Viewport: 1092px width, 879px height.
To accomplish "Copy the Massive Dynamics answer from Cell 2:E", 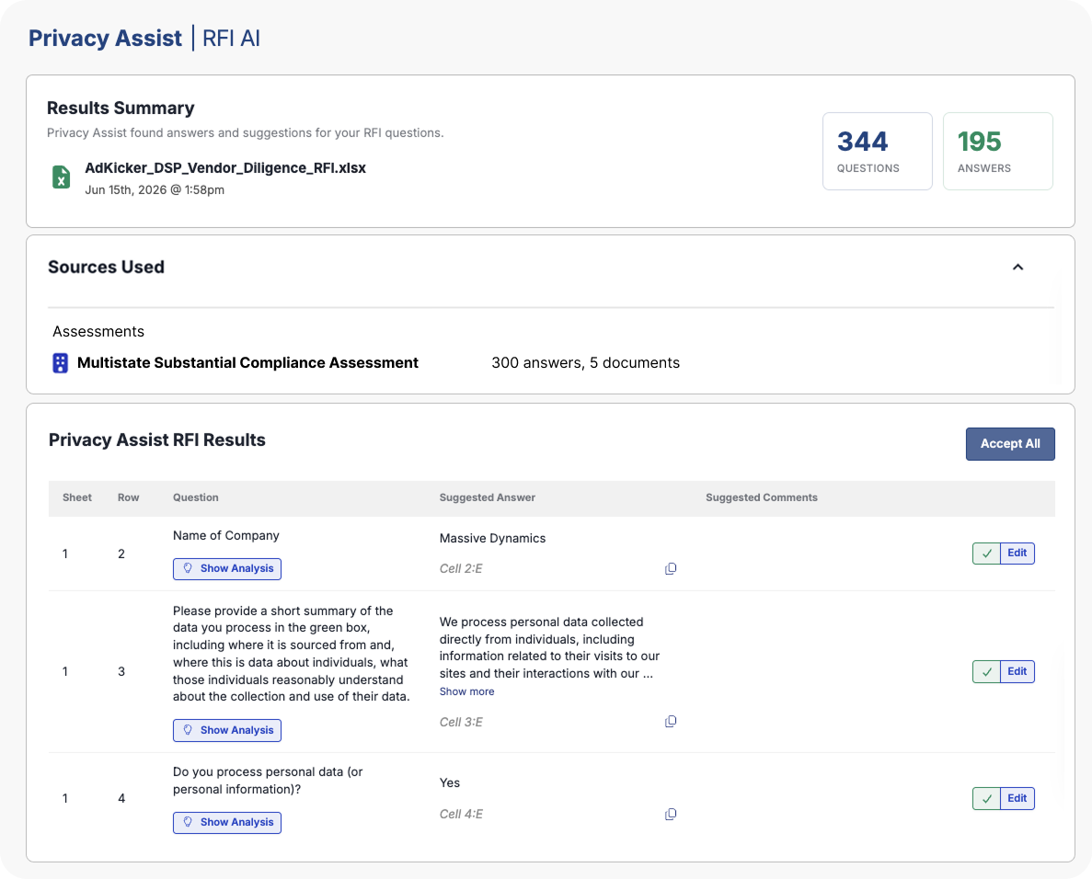I will 671,568.
